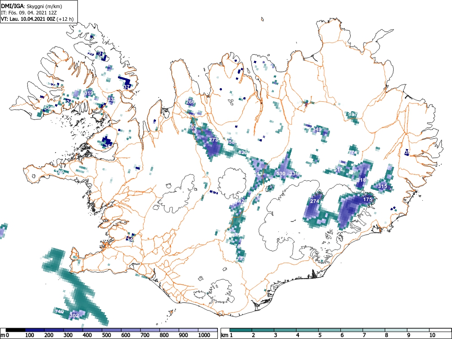Pick the 400–500 m purple legend swatch
Image resolution: width=452 pixels, height=339 pixels.
tap(93, 330)
